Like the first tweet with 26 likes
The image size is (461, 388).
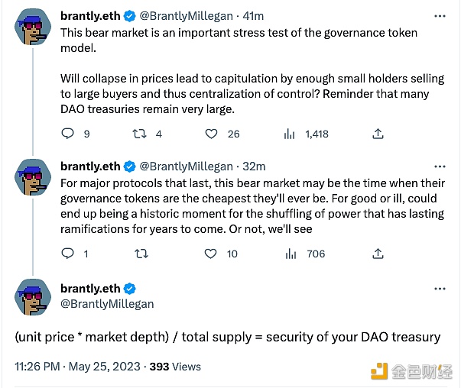point(212,134)
